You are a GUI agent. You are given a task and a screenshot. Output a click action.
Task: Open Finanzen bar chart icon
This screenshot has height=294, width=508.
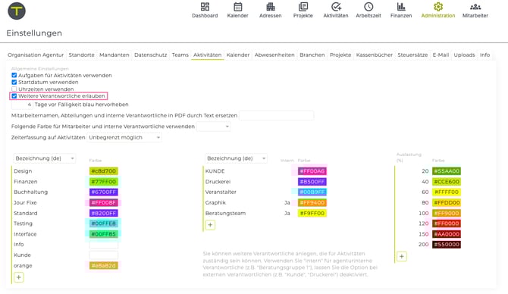click(x=401, y=7)
